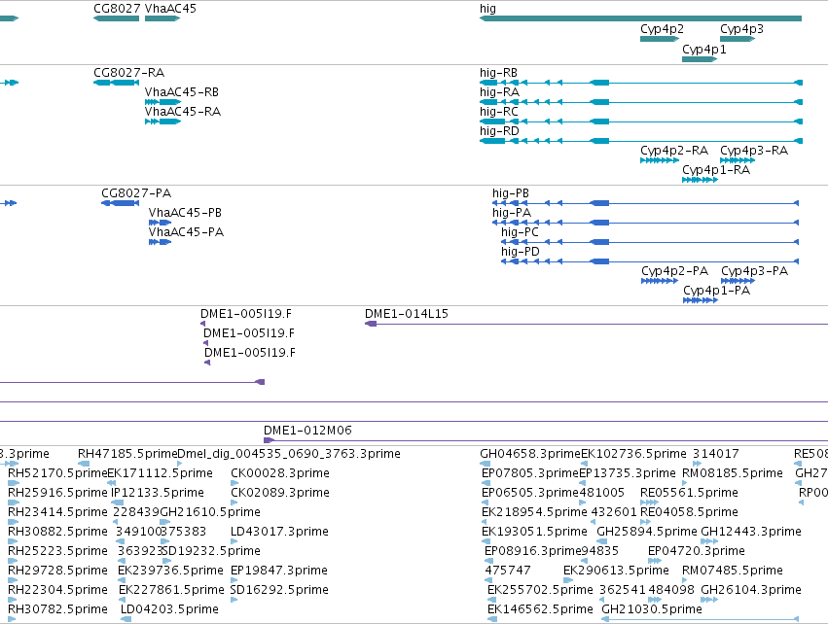Click the long hig gene bar

click(x=640, y=18)
